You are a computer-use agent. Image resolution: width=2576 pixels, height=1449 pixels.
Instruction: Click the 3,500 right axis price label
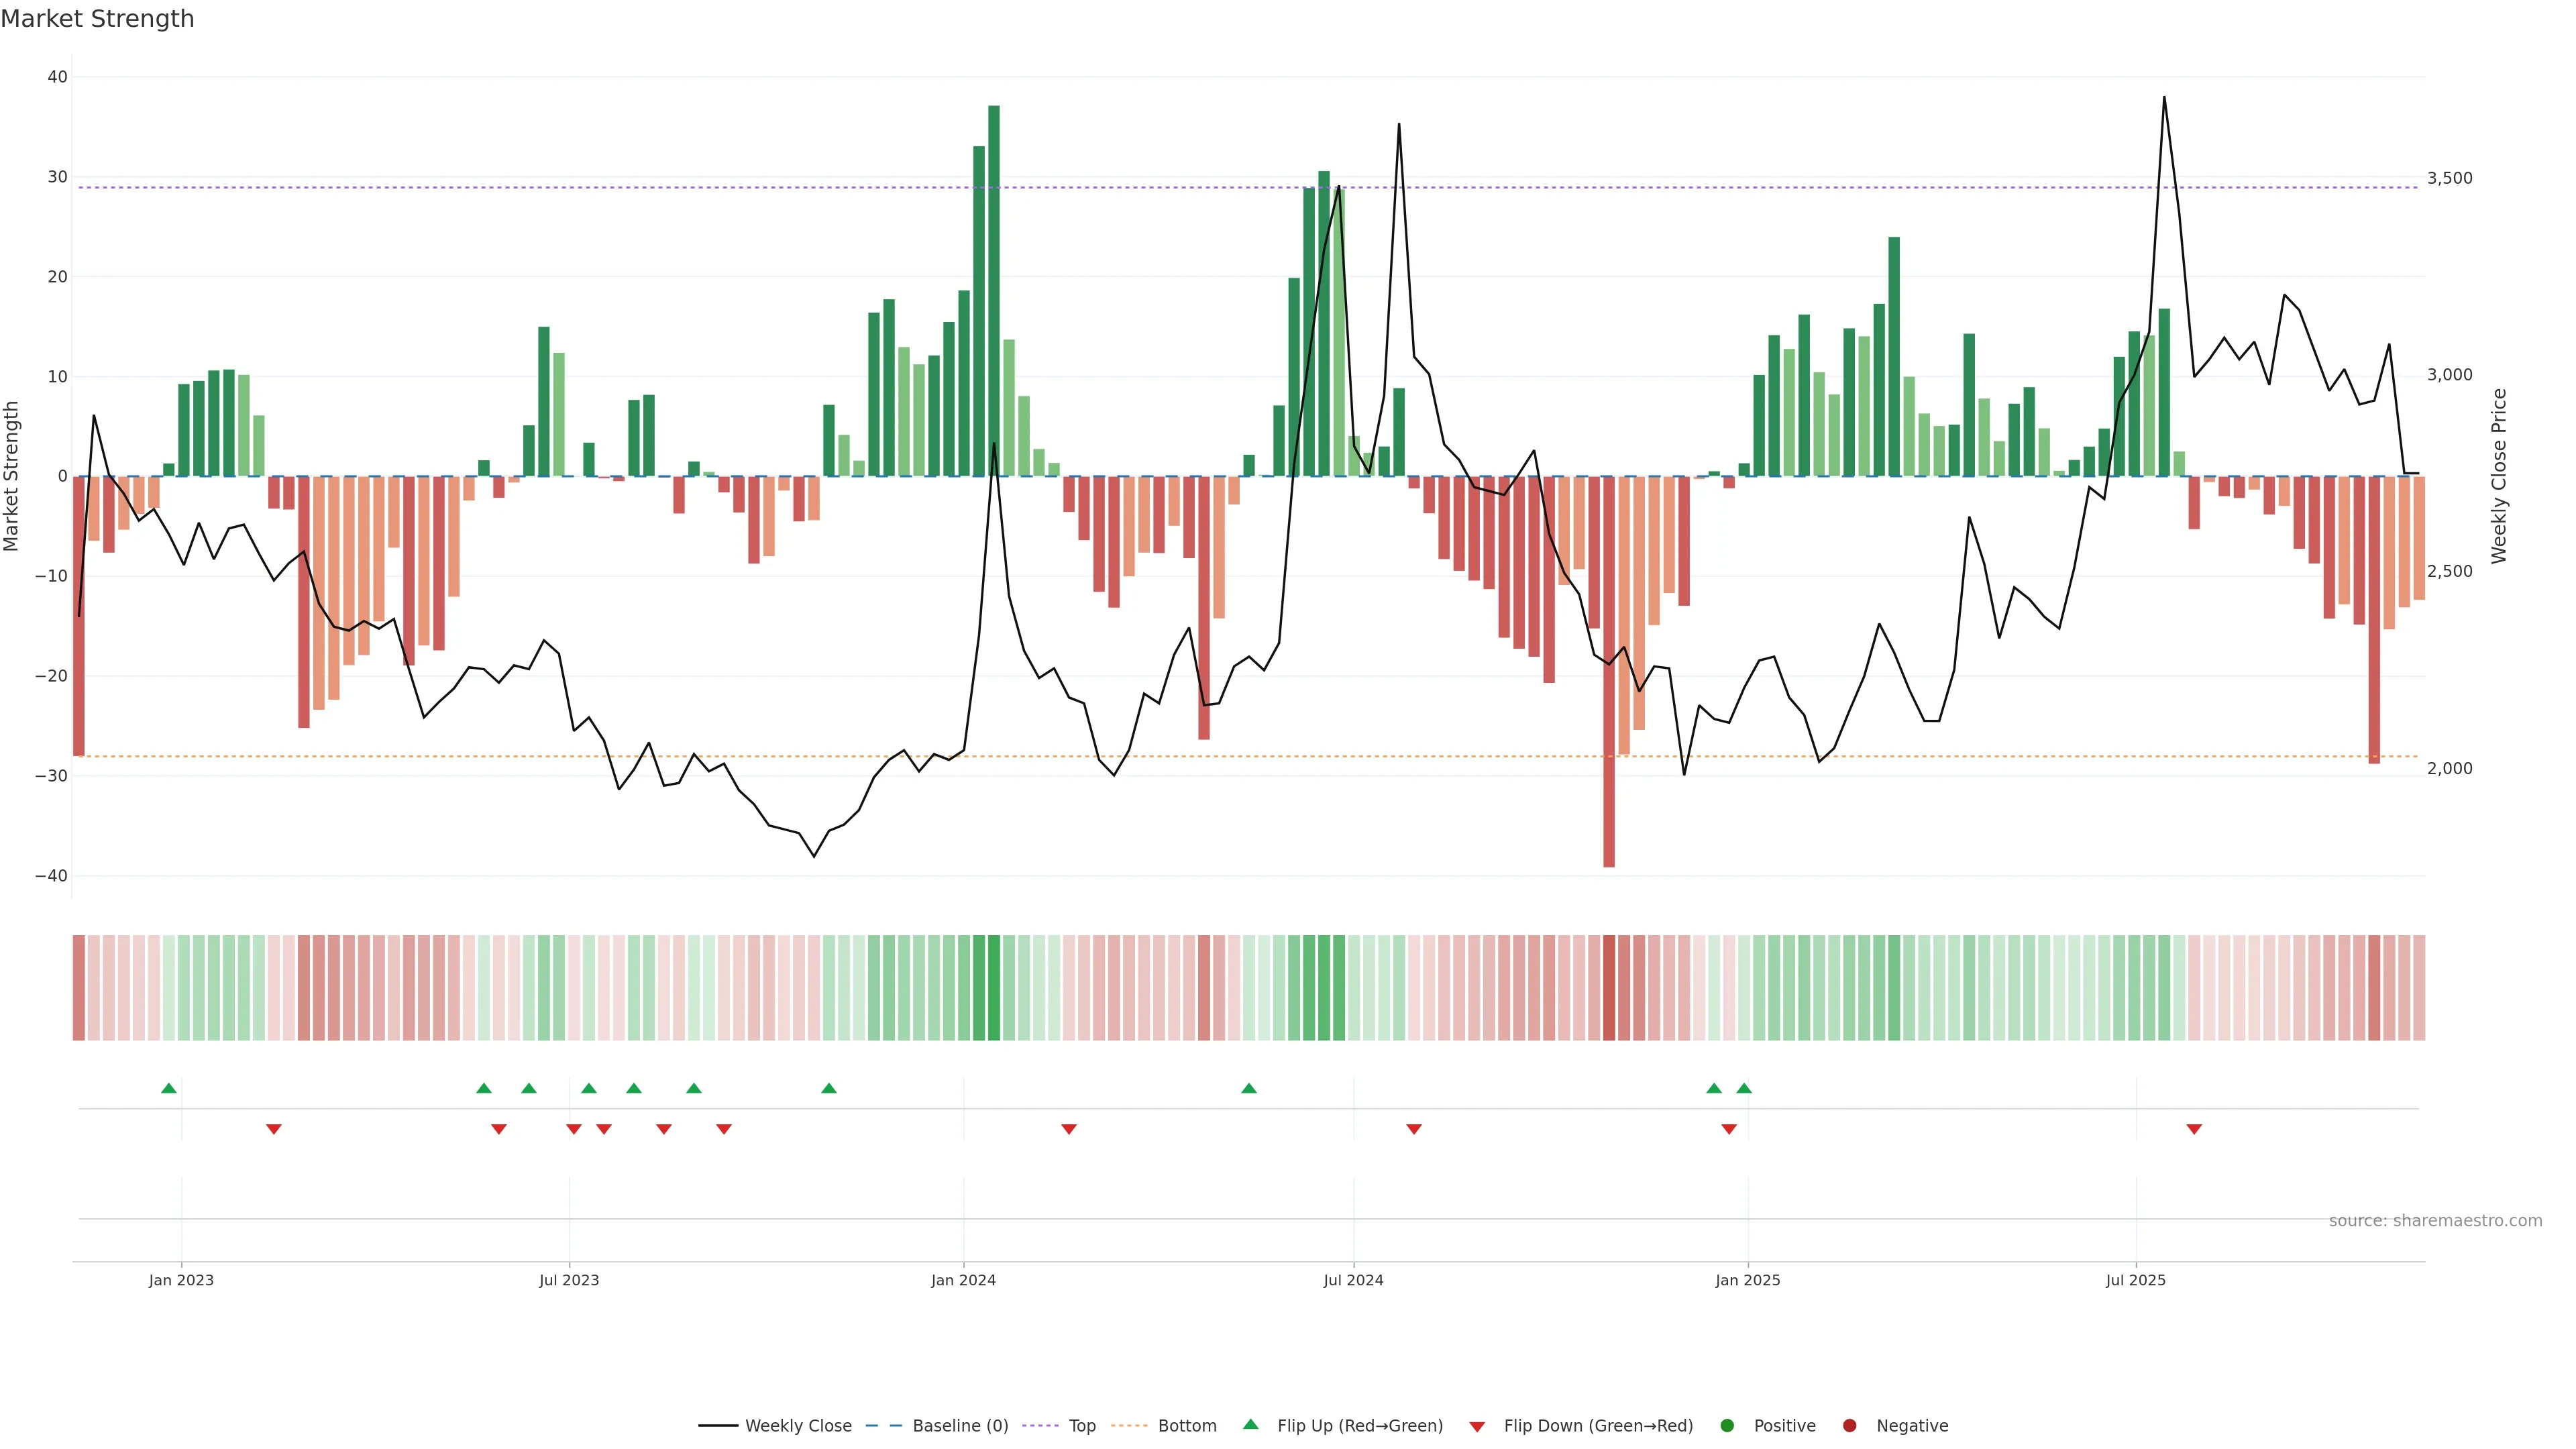(x=2449, y=178)
